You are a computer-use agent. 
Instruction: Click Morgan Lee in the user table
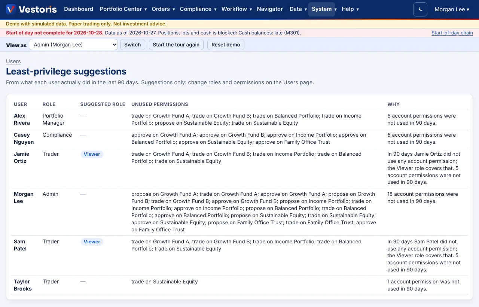[24, 198]
